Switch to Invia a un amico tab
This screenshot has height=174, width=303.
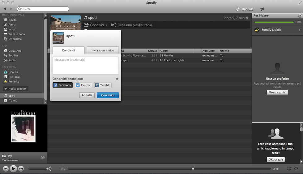tap(103, 50)
